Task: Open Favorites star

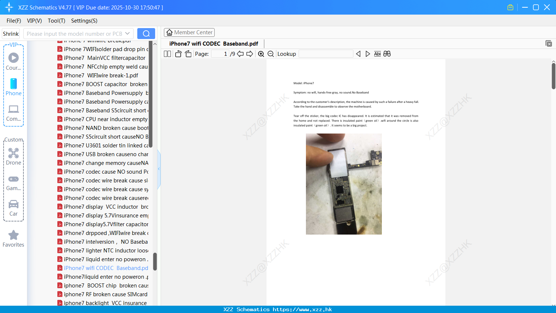Action: coord(14,239)
